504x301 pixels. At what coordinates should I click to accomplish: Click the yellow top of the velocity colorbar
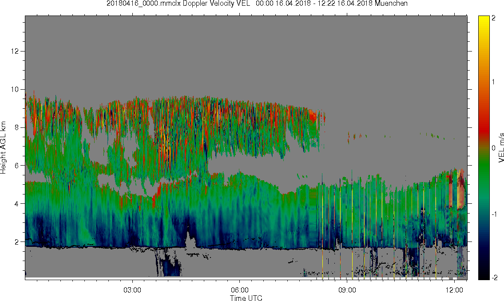coord(484,19)
